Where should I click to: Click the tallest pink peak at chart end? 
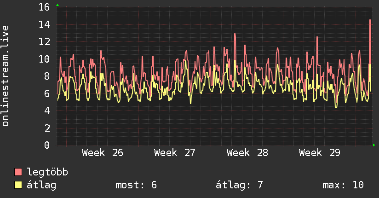click(x=370, y=20)
